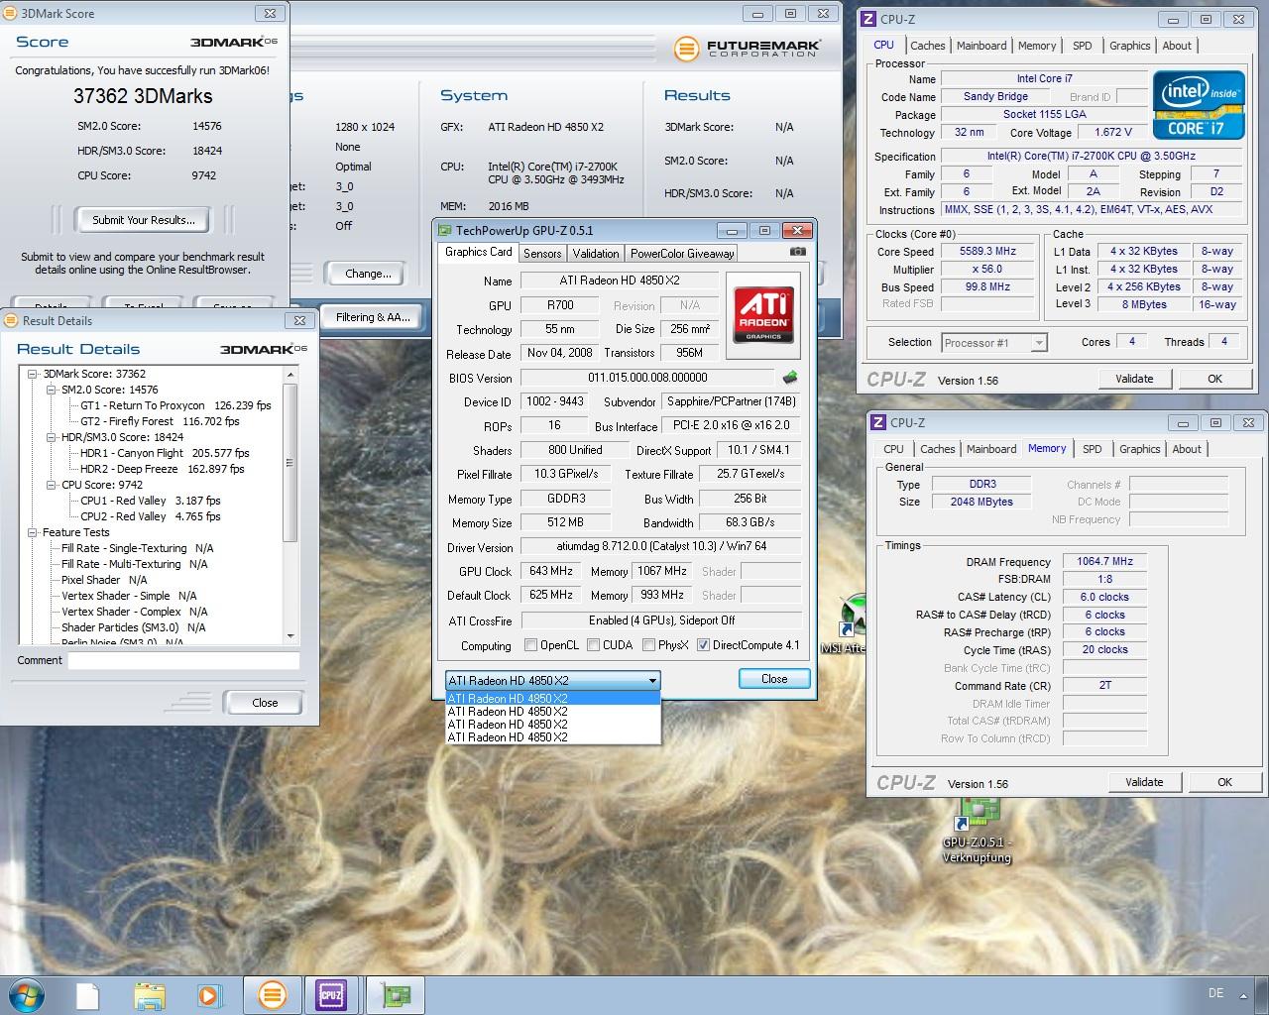Select the GT1 - Return To Proxycon result row
Screen dimensions: 1269x1015
[x=175, y=405]
